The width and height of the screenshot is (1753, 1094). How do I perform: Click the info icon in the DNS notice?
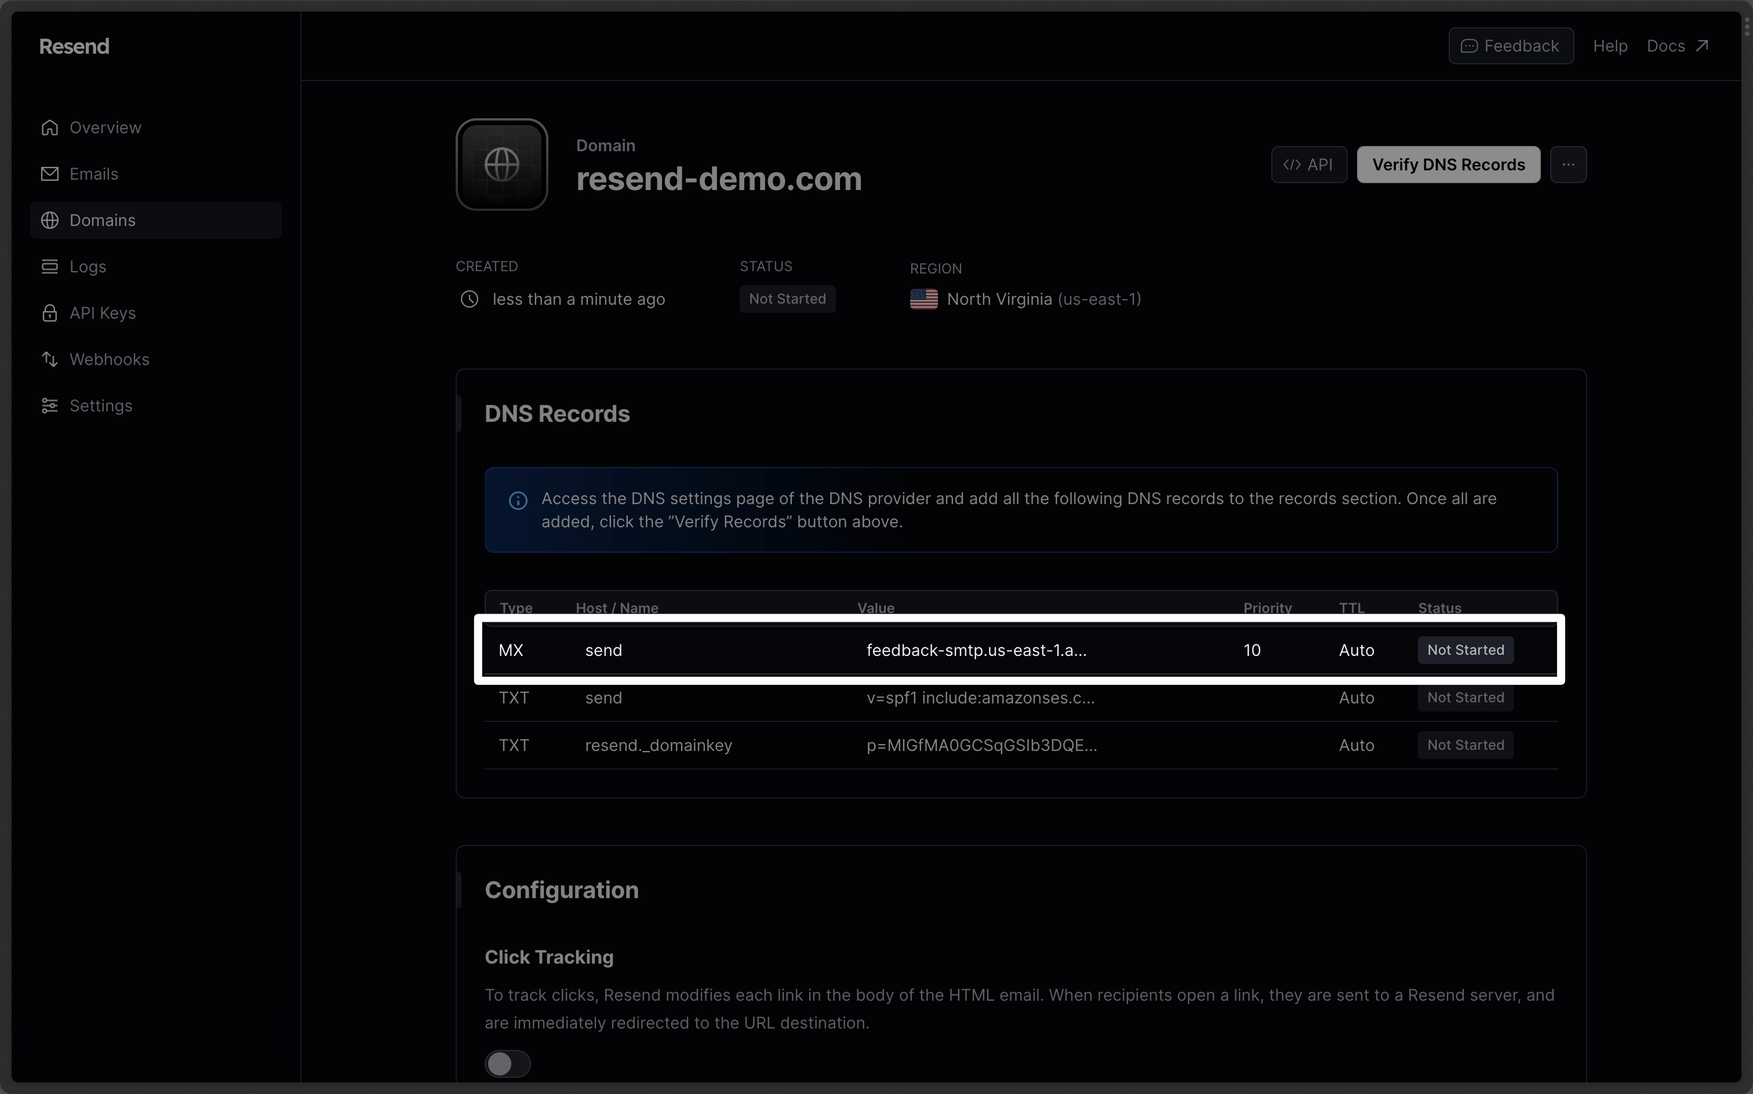pyautogui.click(x=518, y=500)
